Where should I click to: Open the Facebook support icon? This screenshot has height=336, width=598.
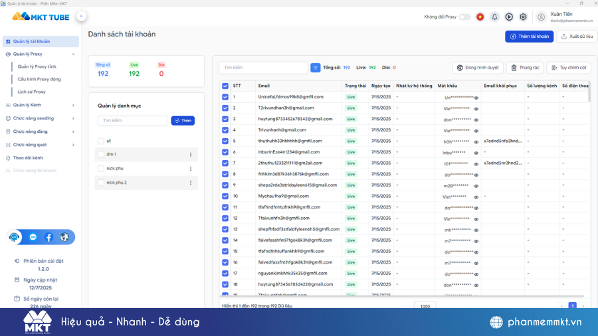click(x=49, y=237)
